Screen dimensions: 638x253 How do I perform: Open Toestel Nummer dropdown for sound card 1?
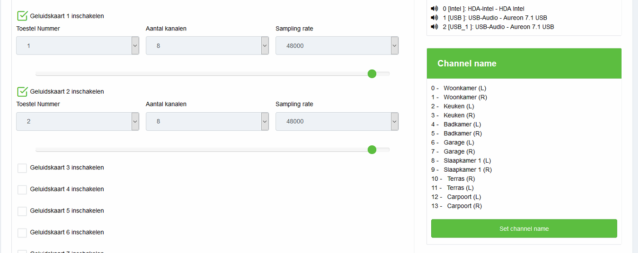[77, 46]
